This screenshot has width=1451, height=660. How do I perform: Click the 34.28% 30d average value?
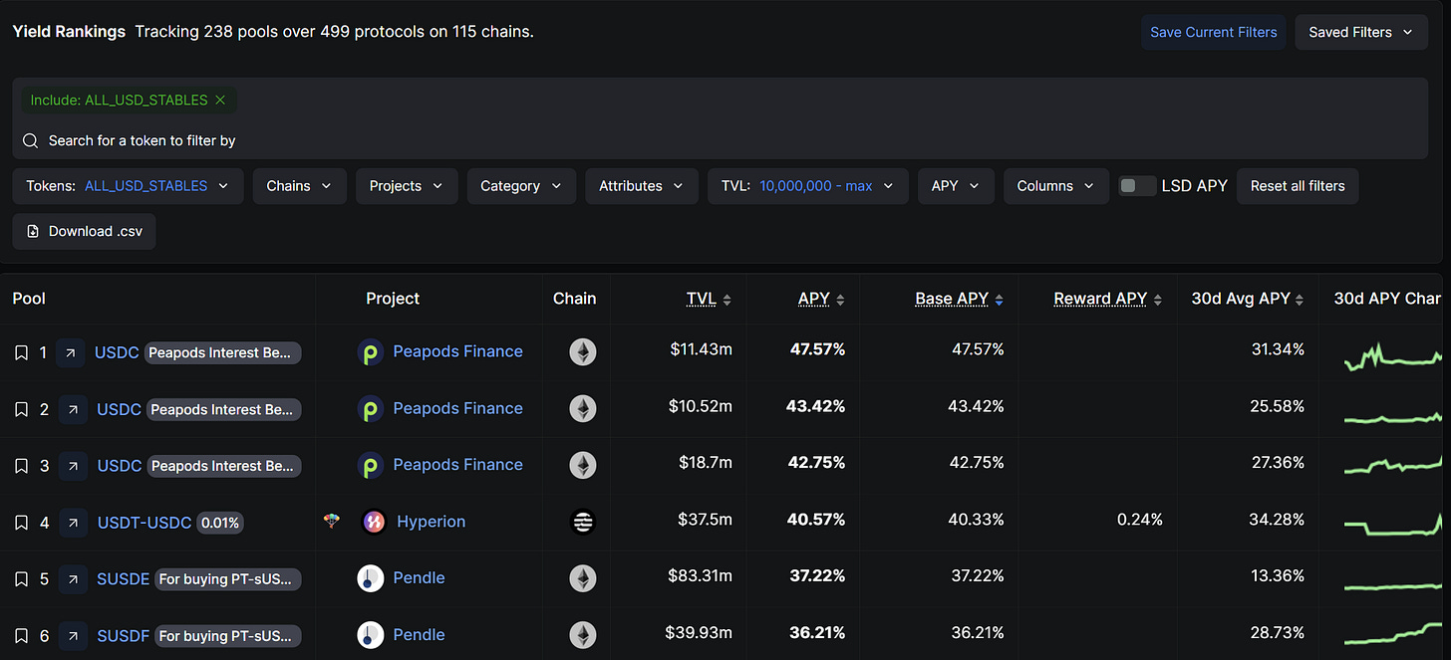1278,519
